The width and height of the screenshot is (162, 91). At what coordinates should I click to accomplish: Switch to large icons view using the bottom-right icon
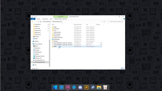coord(124,69)
